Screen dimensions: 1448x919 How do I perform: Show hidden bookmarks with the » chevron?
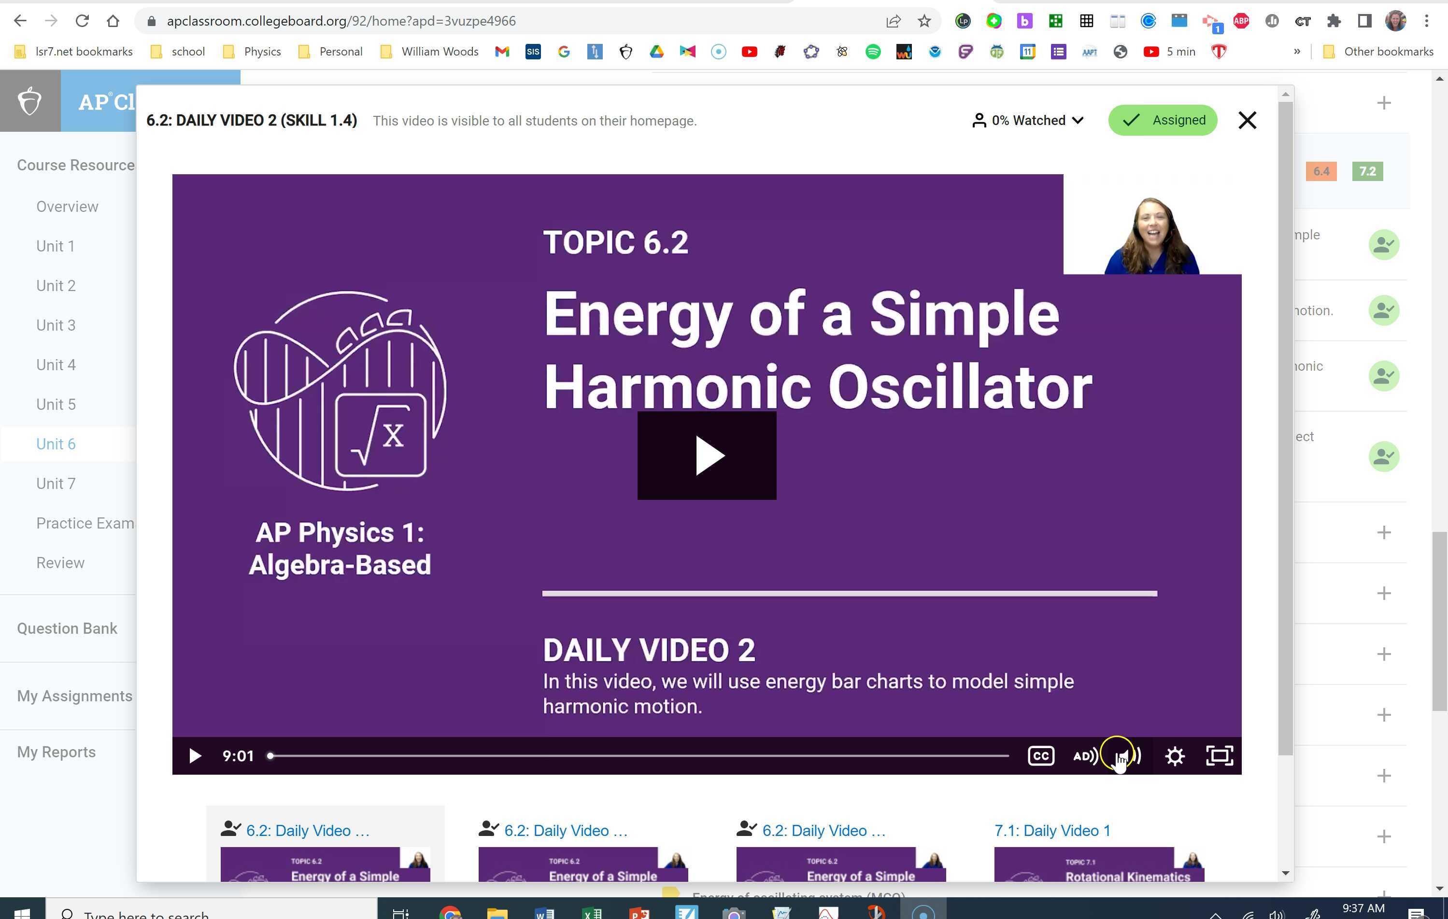(1296, 52)
